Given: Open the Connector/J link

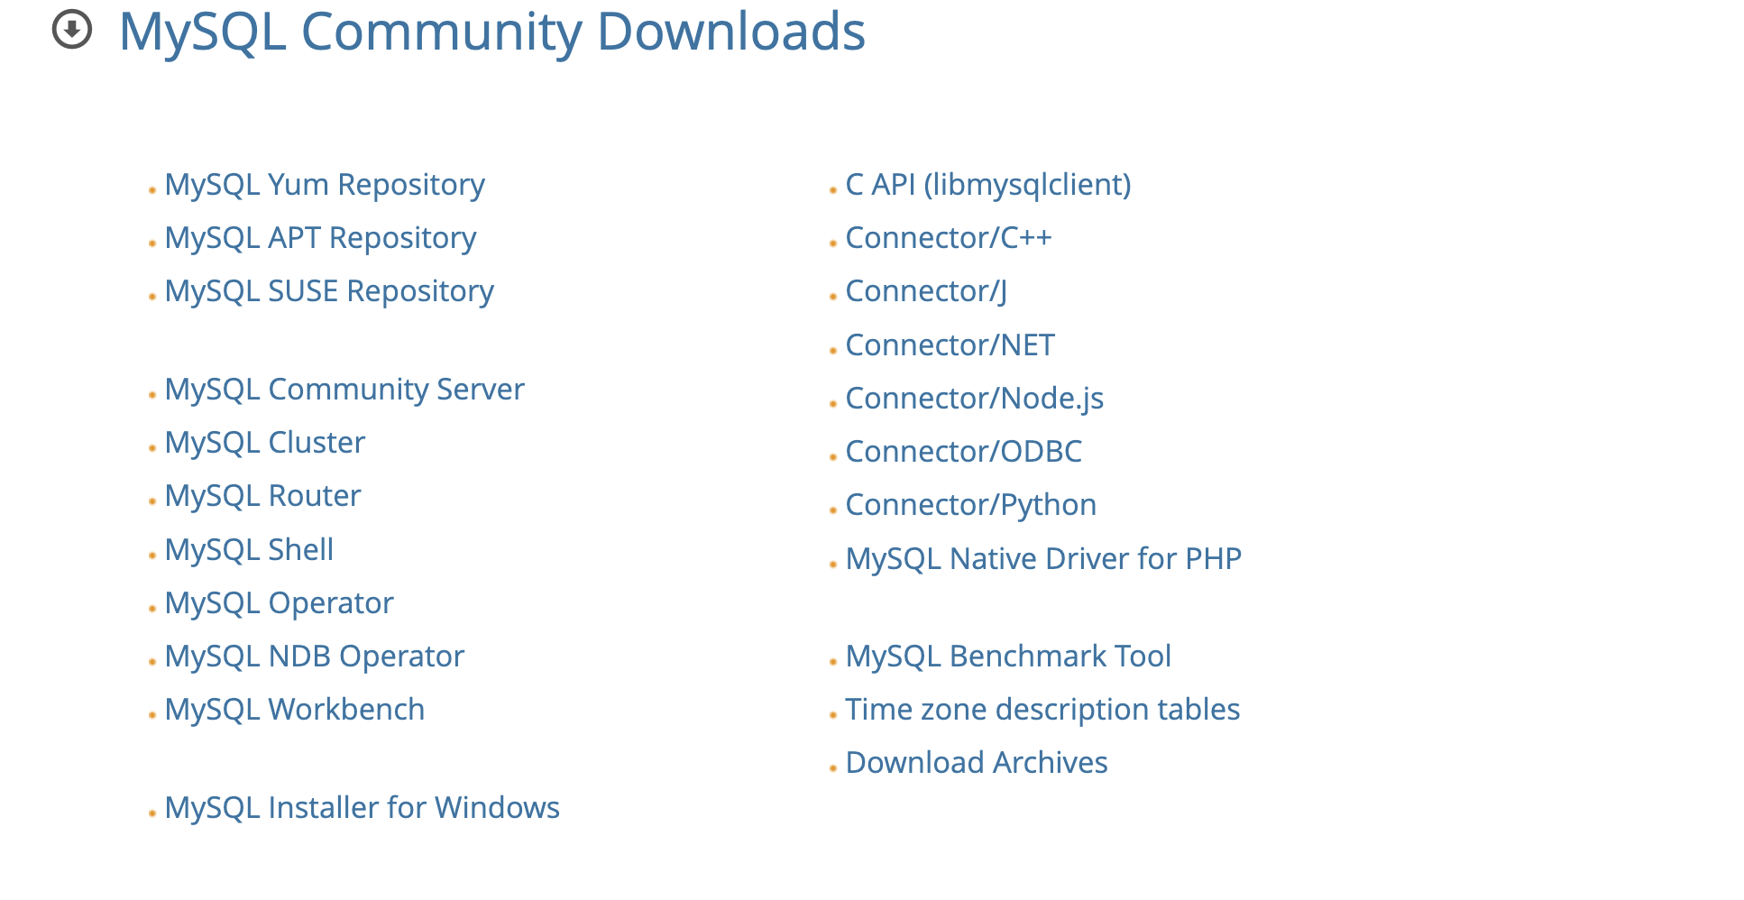Looking at the screenshot, I should (x=926, y=291).
